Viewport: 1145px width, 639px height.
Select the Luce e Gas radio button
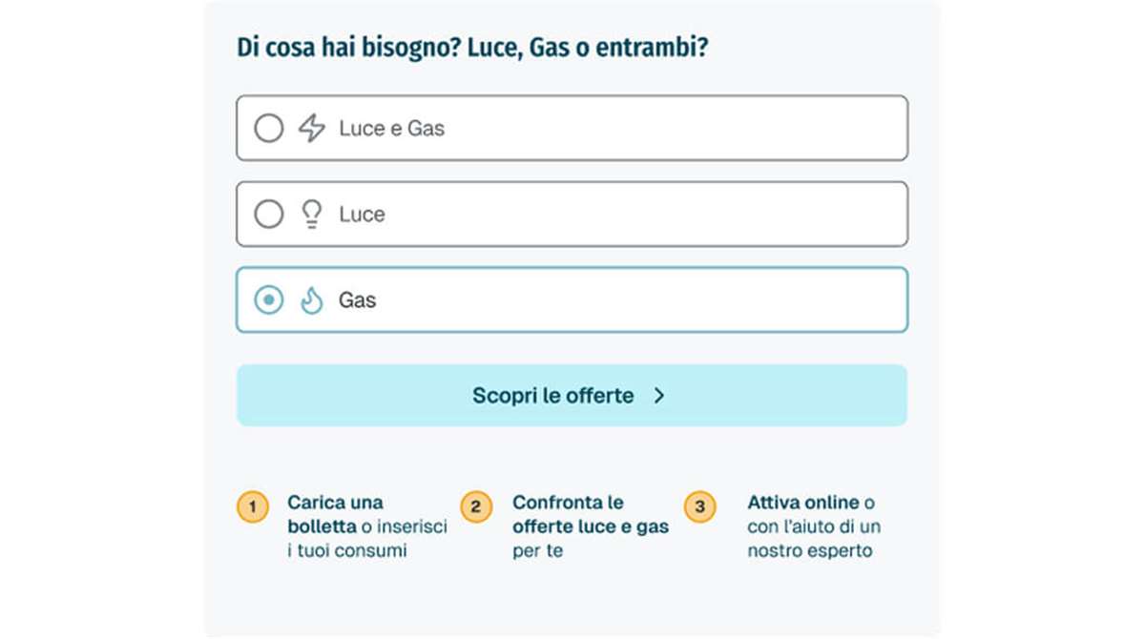270,128
